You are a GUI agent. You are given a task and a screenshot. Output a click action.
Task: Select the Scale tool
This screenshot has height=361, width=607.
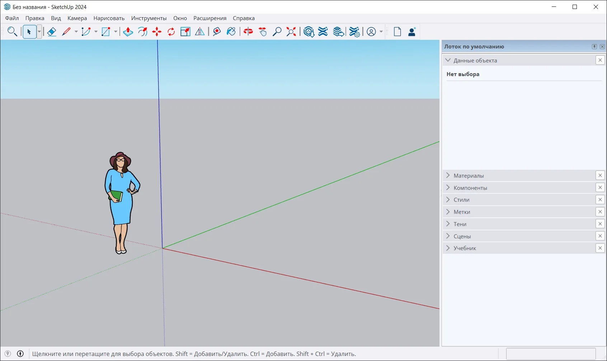185,32
